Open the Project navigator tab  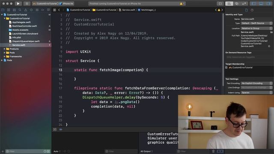3,10
